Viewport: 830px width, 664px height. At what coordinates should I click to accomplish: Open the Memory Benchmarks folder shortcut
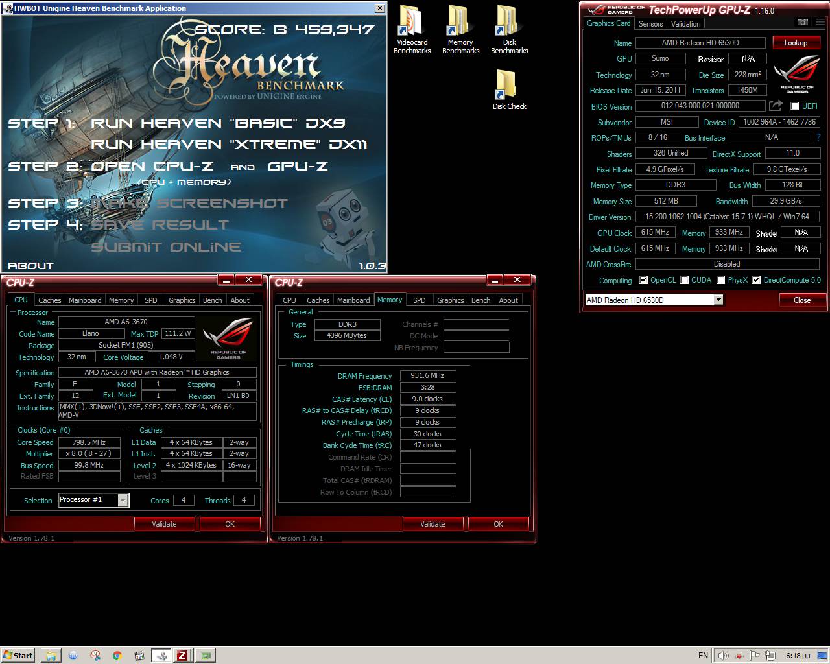[460, 30]
